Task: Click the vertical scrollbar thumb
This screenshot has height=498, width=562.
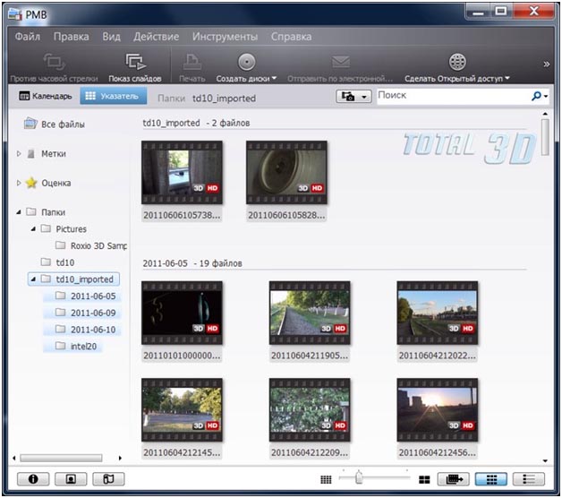Action: click(x=545, y=137)
